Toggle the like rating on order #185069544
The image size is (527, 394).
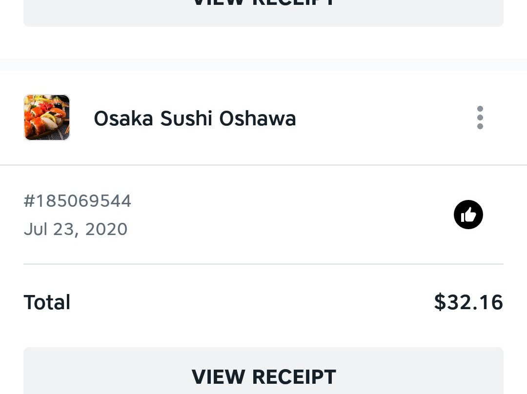468,215
